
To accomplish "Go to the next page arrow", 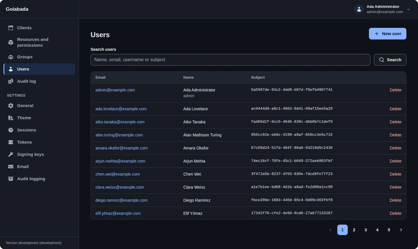I will [x=401, y=230].
